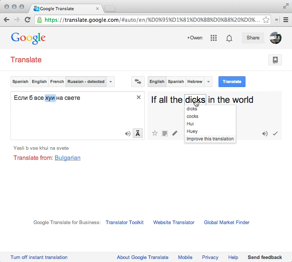
Task: Open the notifications bell
Action: pyautogui.click(x=229, y=38)
